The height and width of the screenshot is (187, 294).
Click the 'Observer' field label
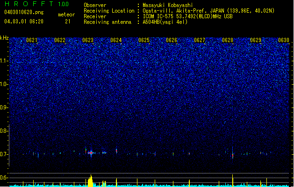(x=95, y=5)
